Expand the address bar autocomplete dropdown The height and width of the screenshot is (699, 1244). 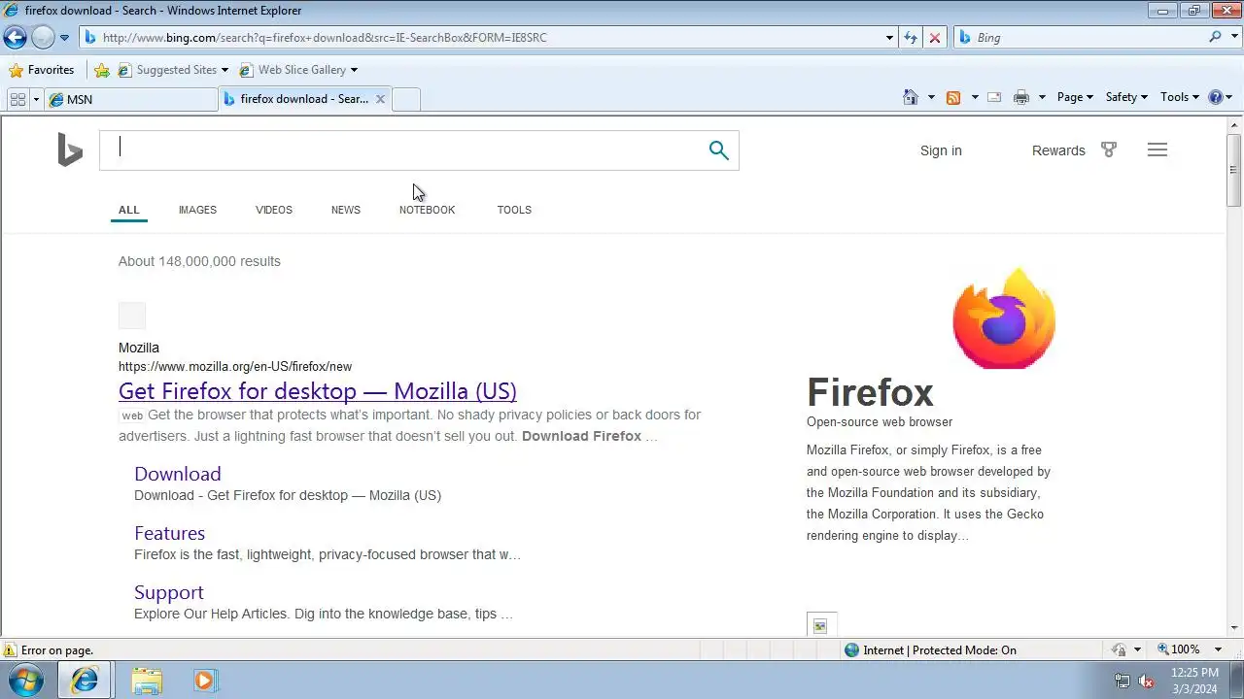(889, 38)
